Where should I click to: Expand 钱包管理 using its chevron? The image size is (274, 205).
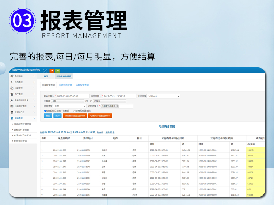[x=34, y=82]
